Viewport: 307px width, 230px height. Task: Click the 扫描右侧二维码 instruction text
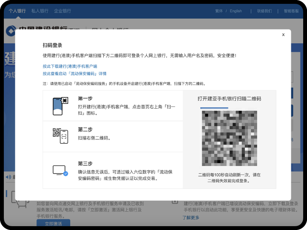(x=94, y=138)
